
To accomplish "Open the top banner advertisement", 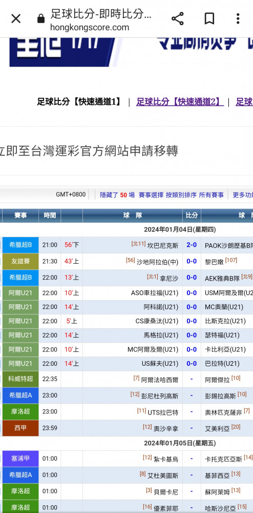I will (131, 52).
